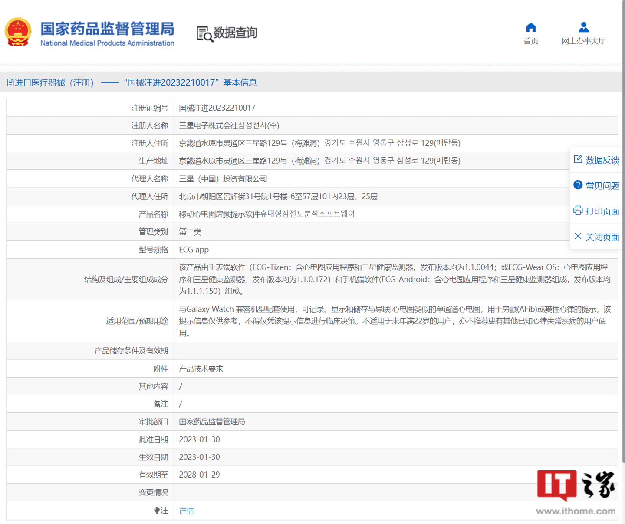The width and height of the screenshot is (625, 524).
Task: Click the 生效日期 value 2023-01-30
Action: tap(199, 457)
